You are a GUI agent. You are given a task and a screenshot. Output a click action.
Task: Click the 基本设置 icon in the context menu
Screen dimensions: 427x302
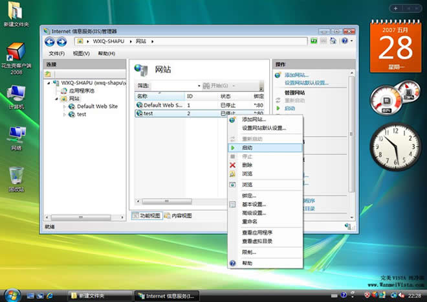tap(233, 204)
